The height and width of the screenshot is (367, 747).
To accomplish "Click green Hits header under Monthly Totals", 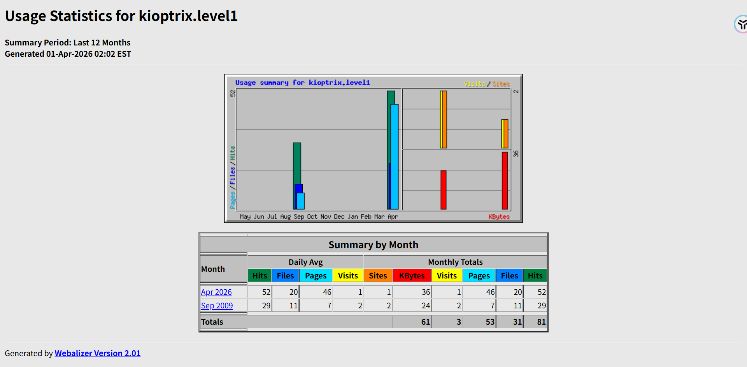I will point(535,276).
